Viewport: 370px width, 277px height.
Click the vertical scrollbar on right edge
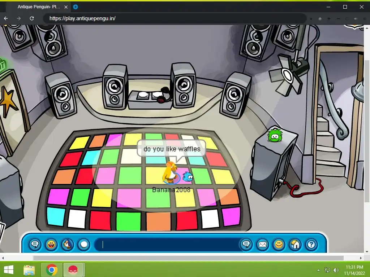tap(367, 131)
